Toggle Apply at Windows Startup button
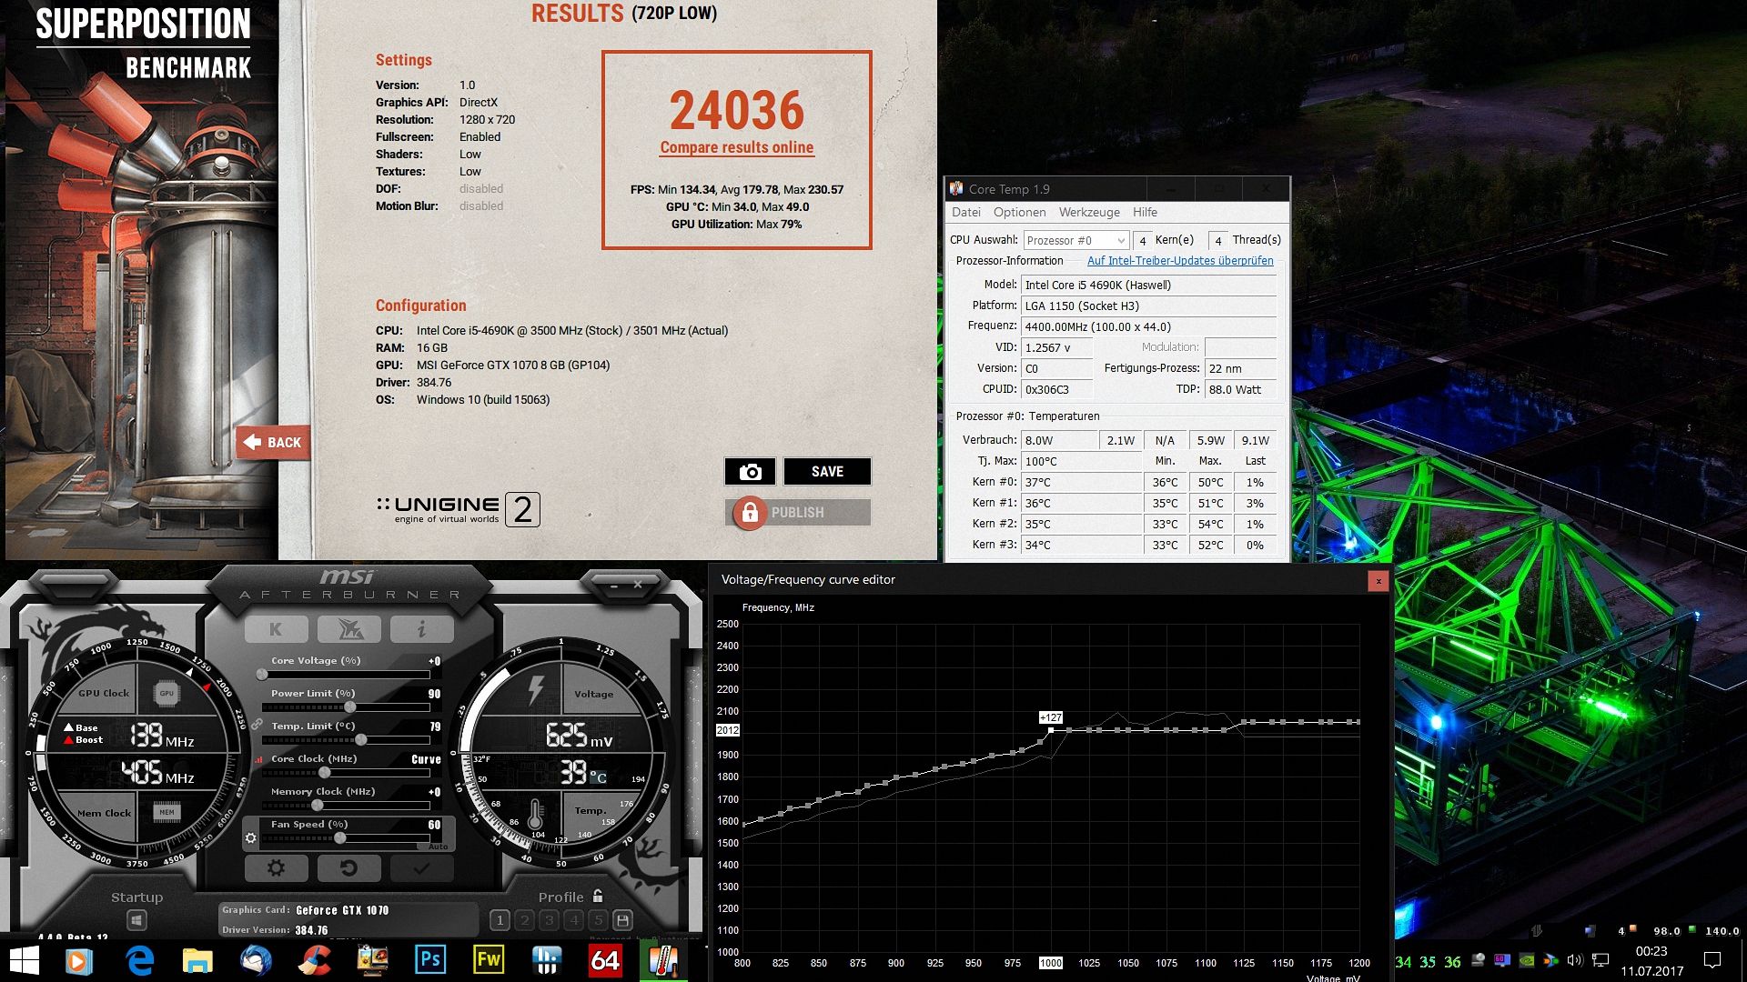The image size is (1747, 982). 136,920
